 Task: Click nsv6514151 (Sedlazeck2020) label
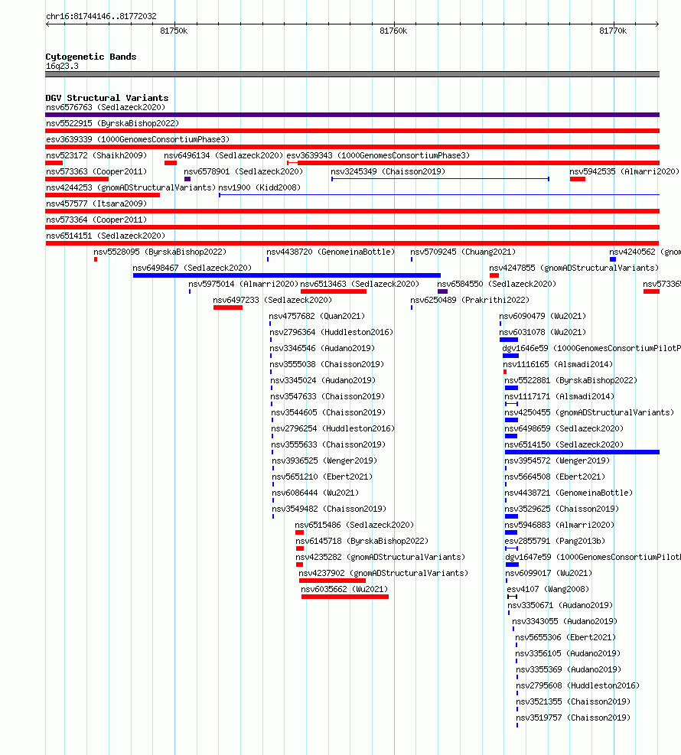106,236
